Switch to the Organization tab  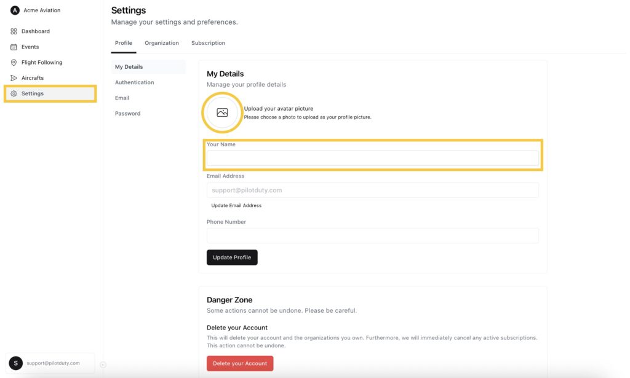tap(162, 42)
